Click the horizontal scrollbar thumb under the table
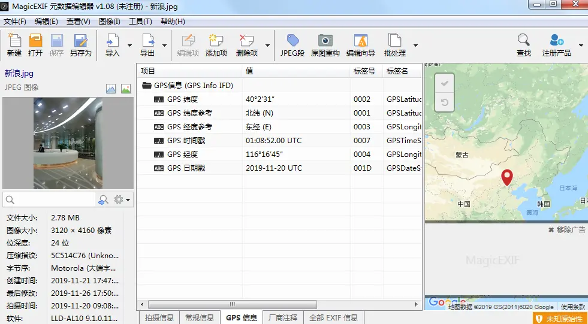Screen dimensions: 588x324 click(233, 304)
